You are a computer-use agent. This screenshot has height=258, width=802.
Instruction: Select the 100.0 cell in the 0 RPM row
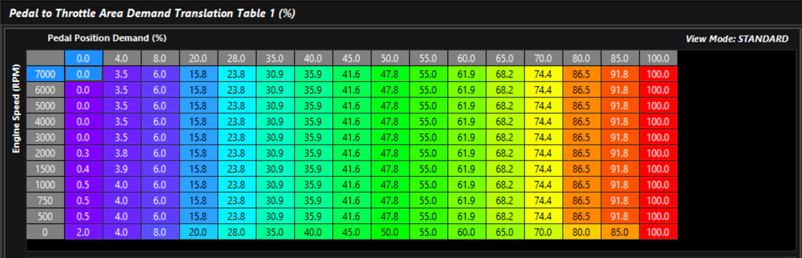(658, 231)
